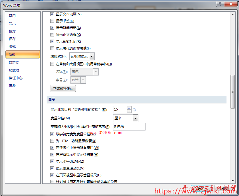Uncheck 显示智能标记
This screenshot has width=239, height=196.
[x=52, y=28]
